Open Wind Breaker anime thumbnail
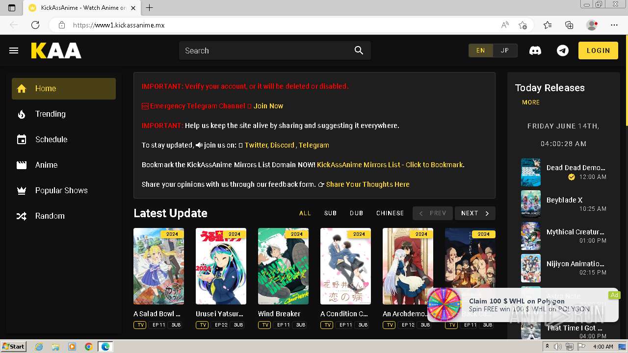The height and width of the screenshot is (353, 628). [x=283, y=266]
